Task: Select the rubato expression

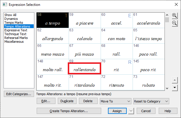Action: [x=148, y=85]
